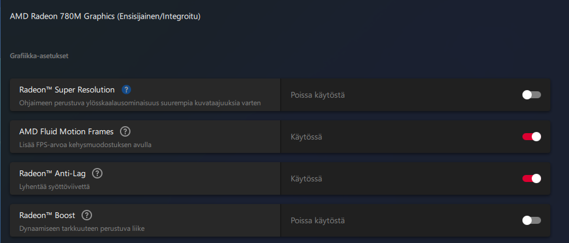The width and height of the screenshot is (569, 243).
Task: Disable the AMD Fluid Motion Frames switch
Action: [x=531, y=137]
